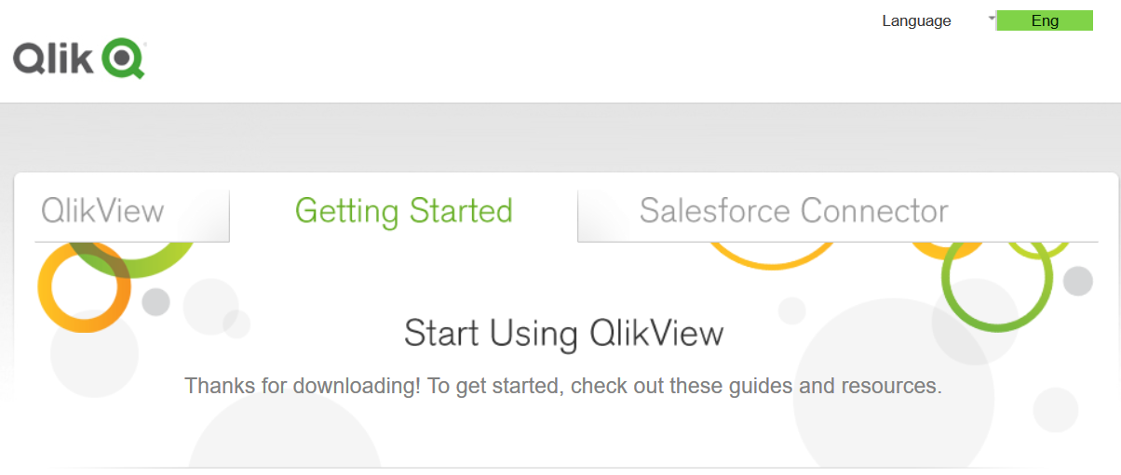This screenshot has width=1121, height=475.
Task: Switch to the QlikView tab
Action: click(x=102, y=211)
